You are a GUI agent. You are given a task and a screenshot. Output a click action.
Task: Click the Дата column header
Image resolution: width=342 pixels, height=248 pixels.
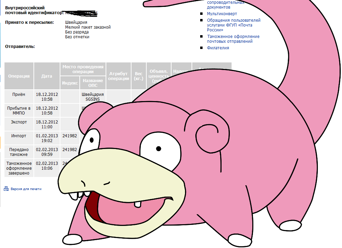47,76
